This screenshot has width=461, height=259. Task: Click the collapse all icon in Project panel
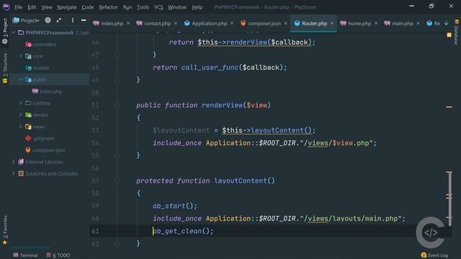point(59,20)
